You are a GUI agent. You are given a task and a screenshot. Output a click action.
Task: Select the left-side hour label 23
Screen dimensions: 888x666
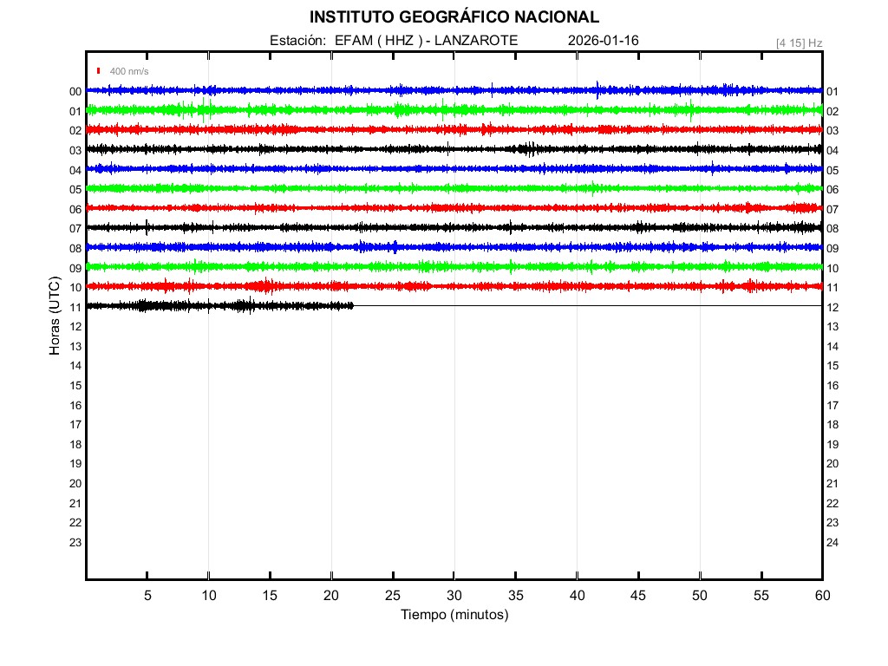75,542
